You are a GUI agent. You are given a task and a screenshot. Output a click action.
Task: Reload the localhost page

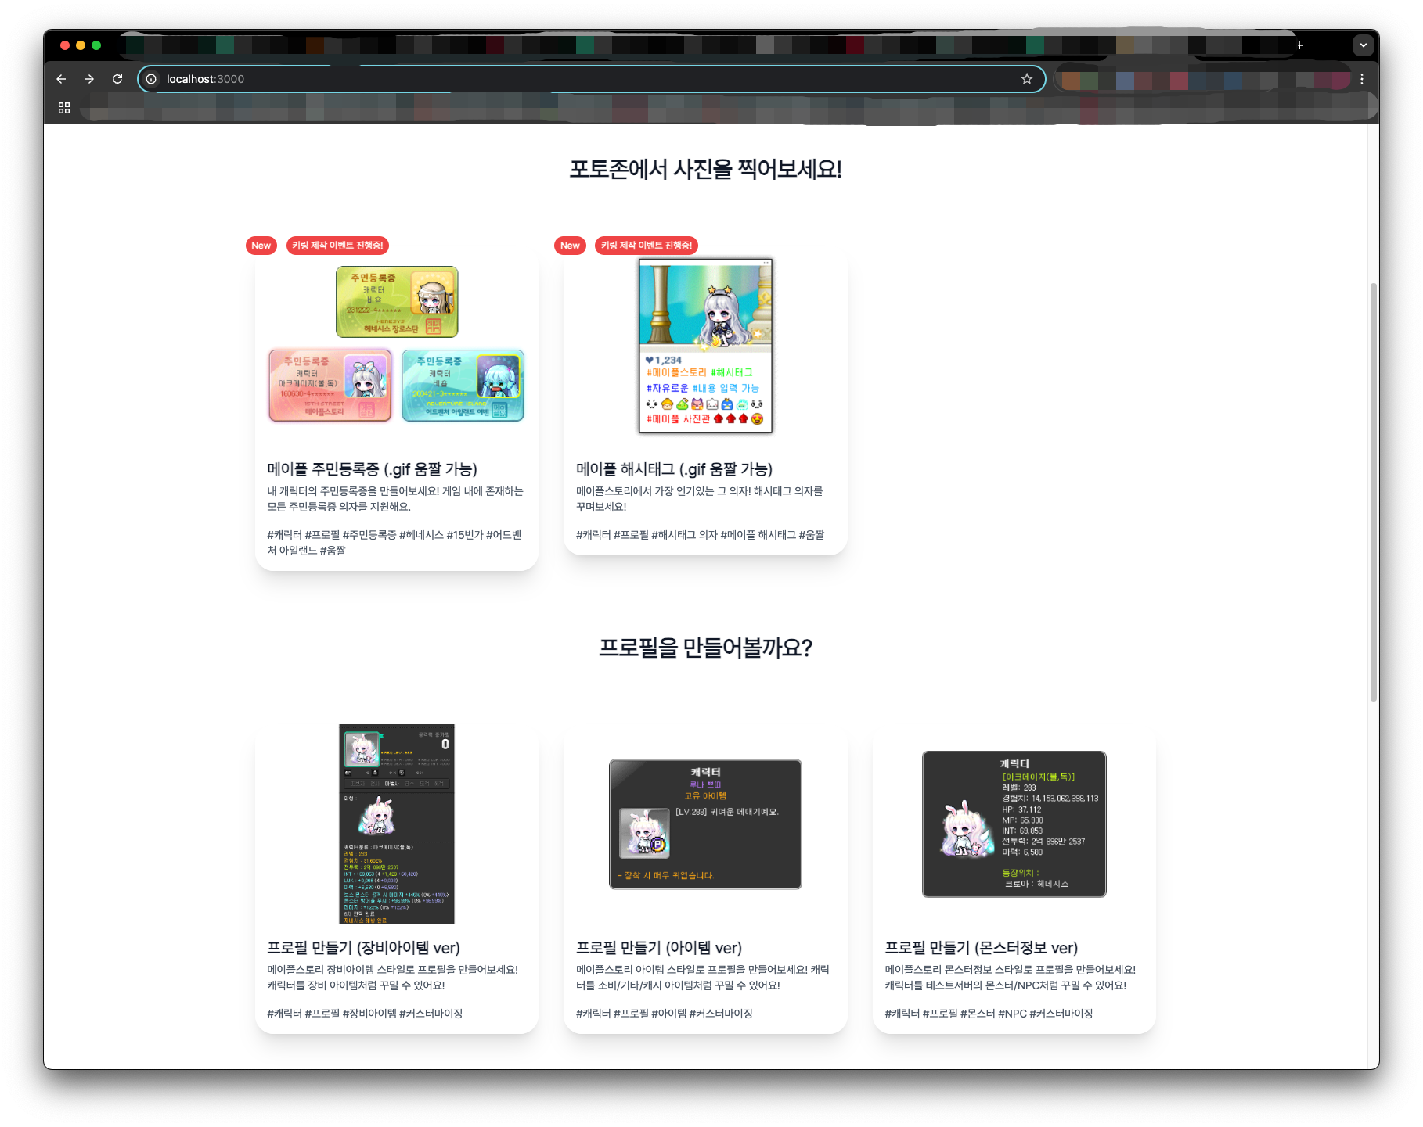pyautogui.click(x=117, y=79)
